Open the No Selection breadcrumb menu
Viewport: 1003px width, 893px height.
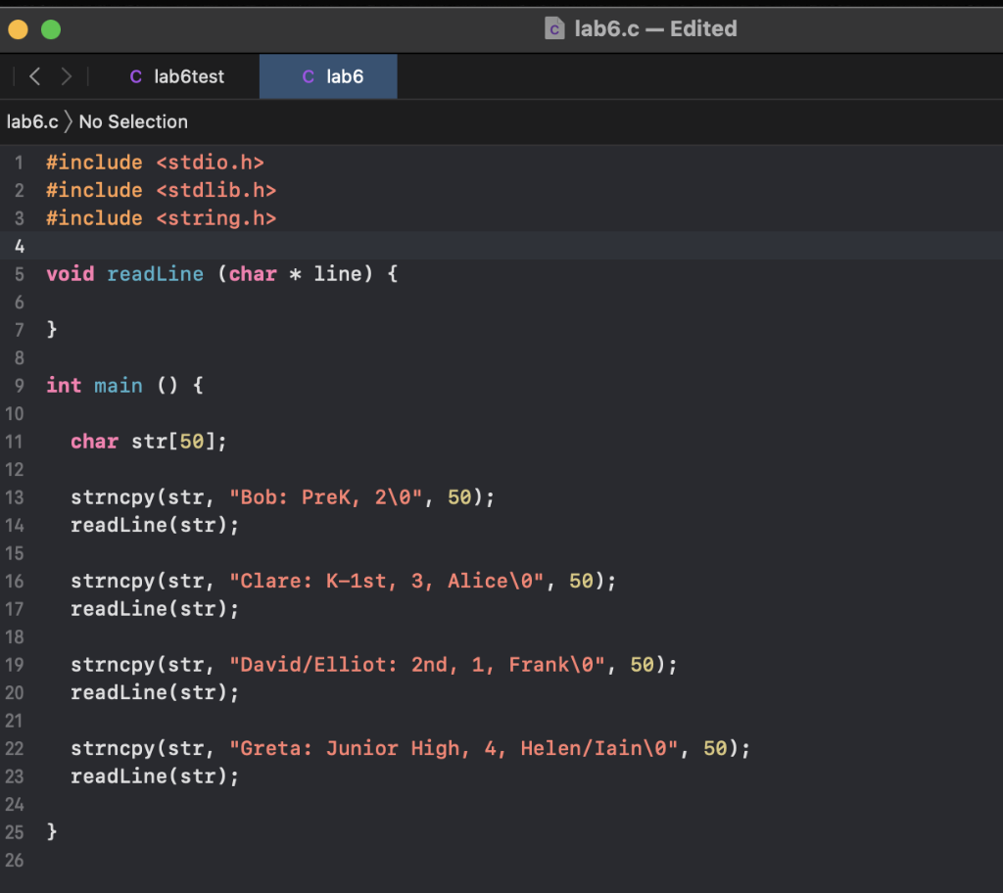click(x=133, y=121)
